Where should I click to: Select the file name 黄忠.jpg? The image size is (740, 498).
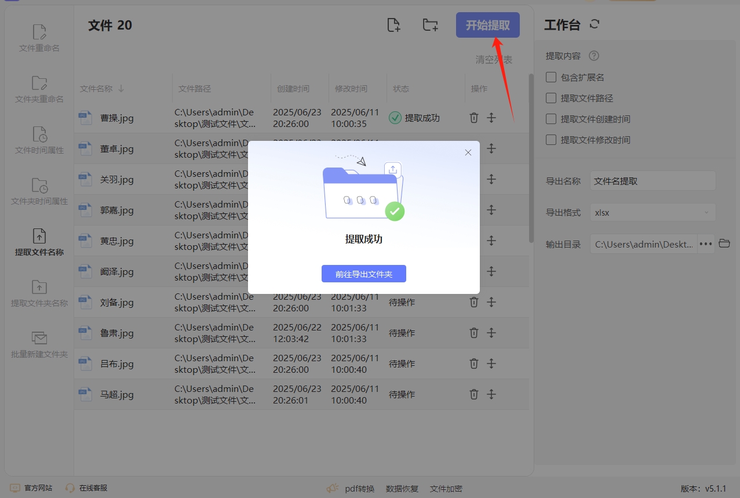coord(117,241)
